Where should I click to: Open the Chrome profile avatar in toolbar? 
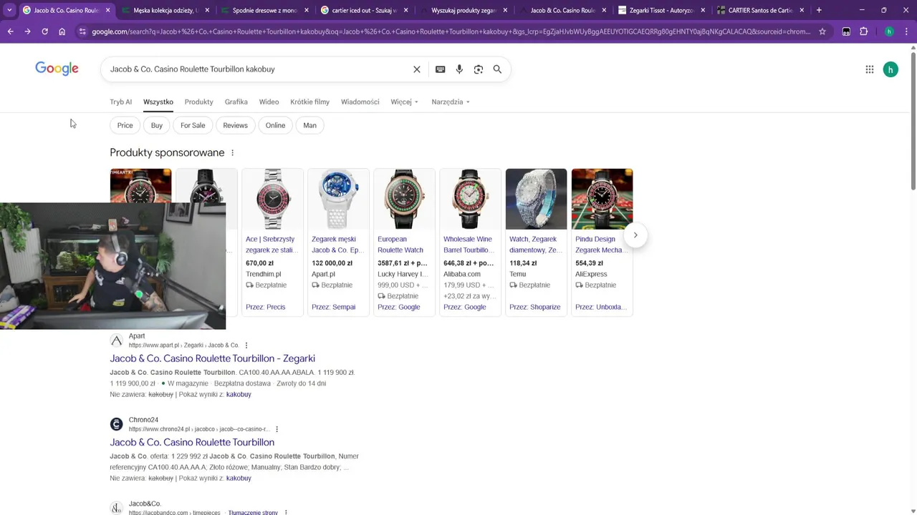coord(889,31)
